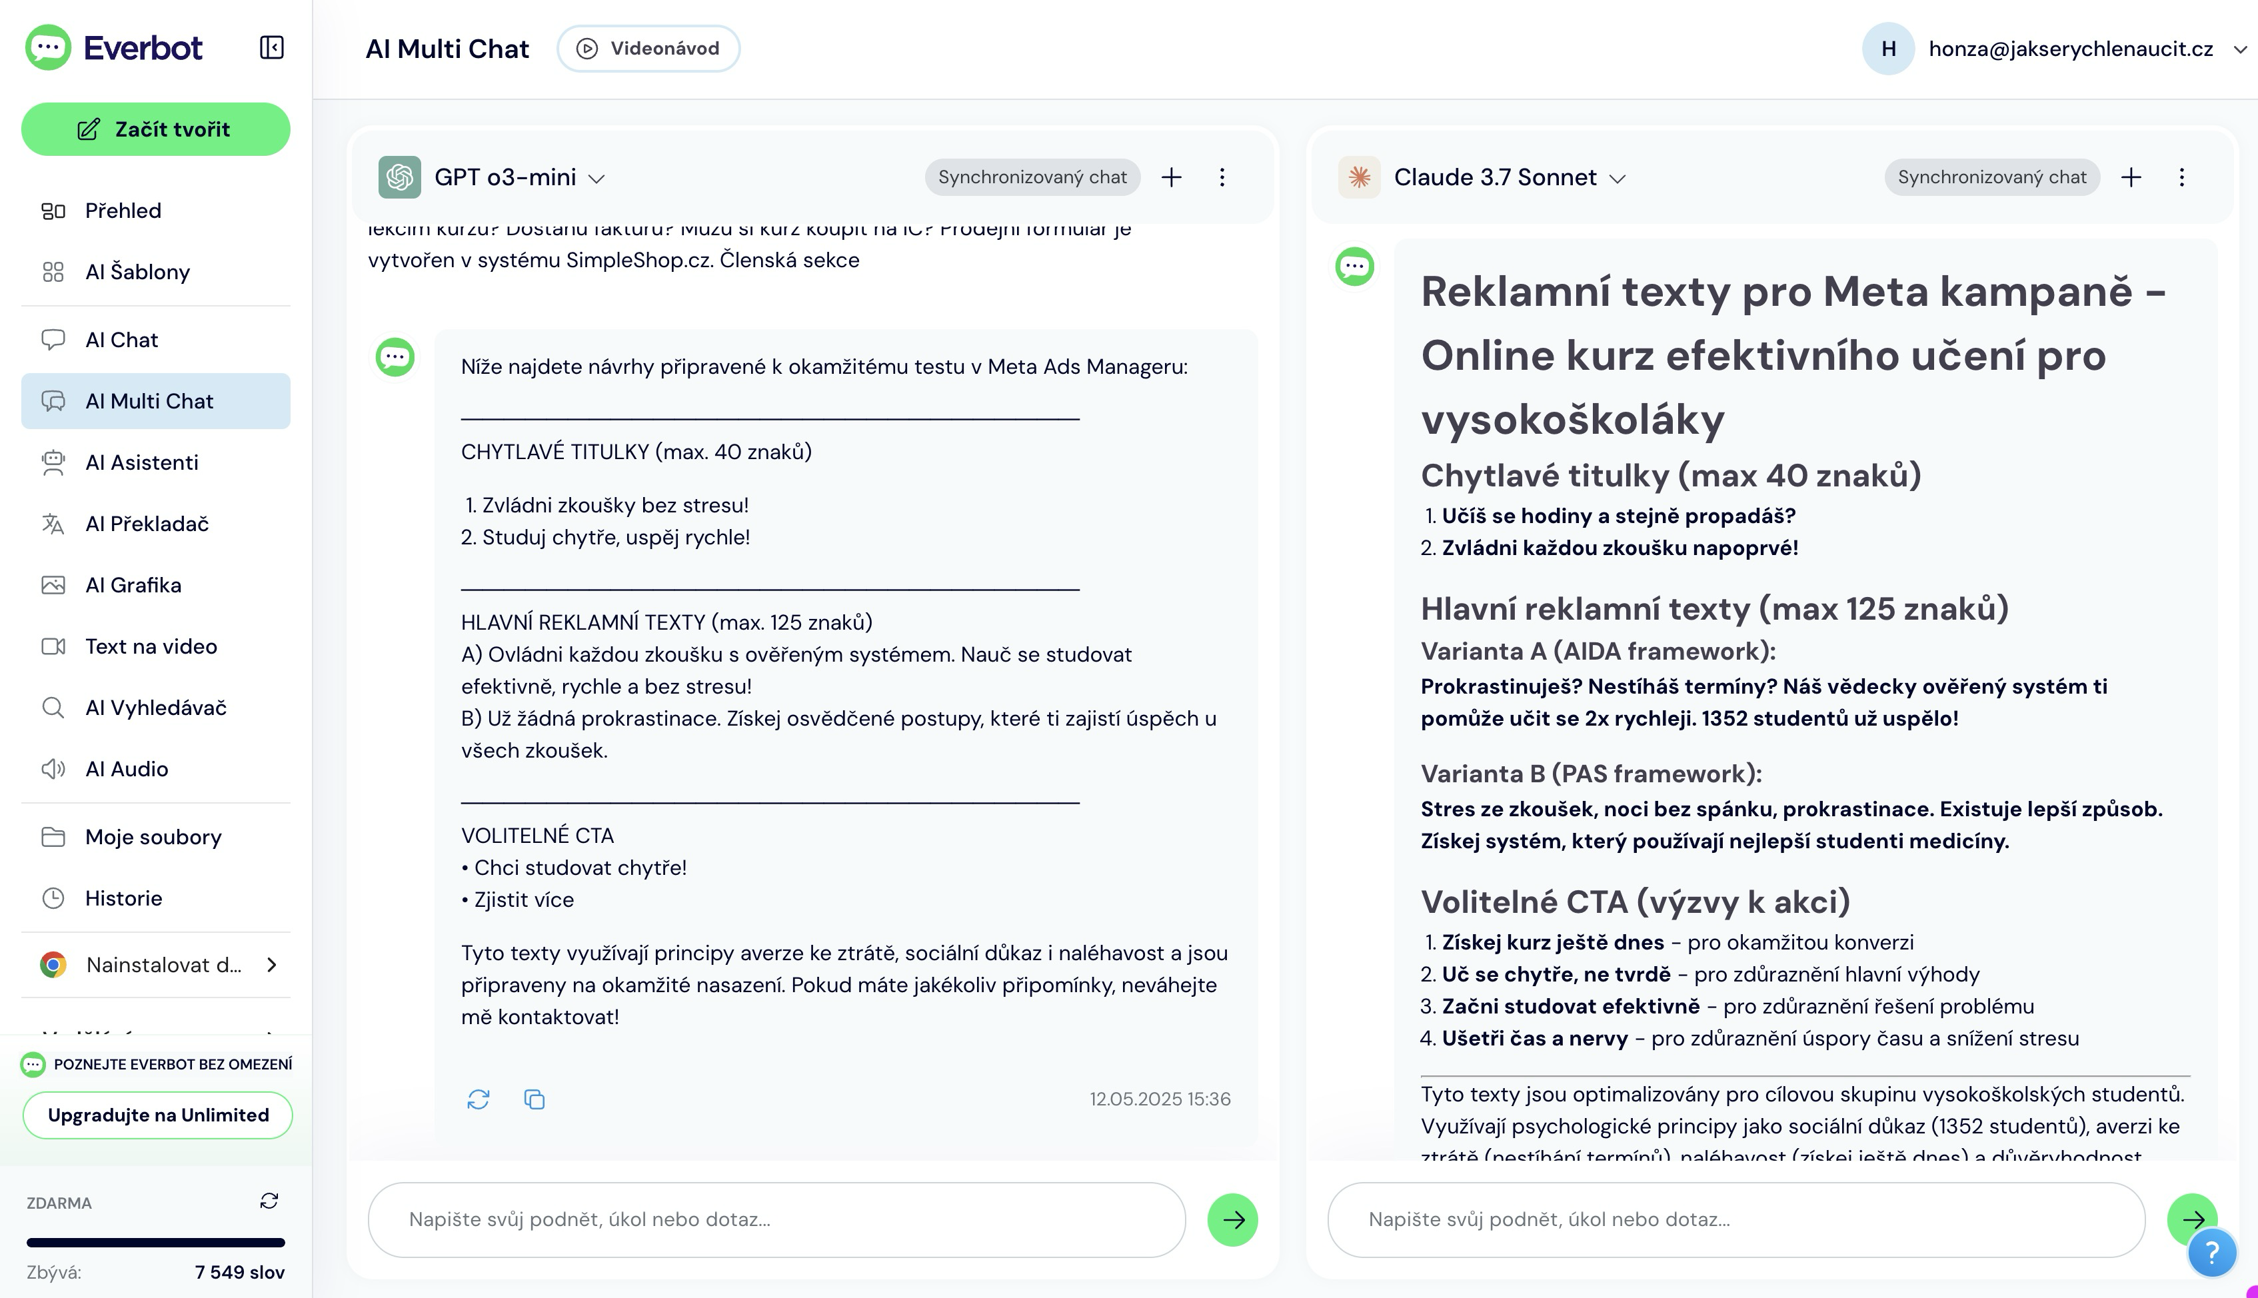Click the Claude model logo icon

(1360, 177)
